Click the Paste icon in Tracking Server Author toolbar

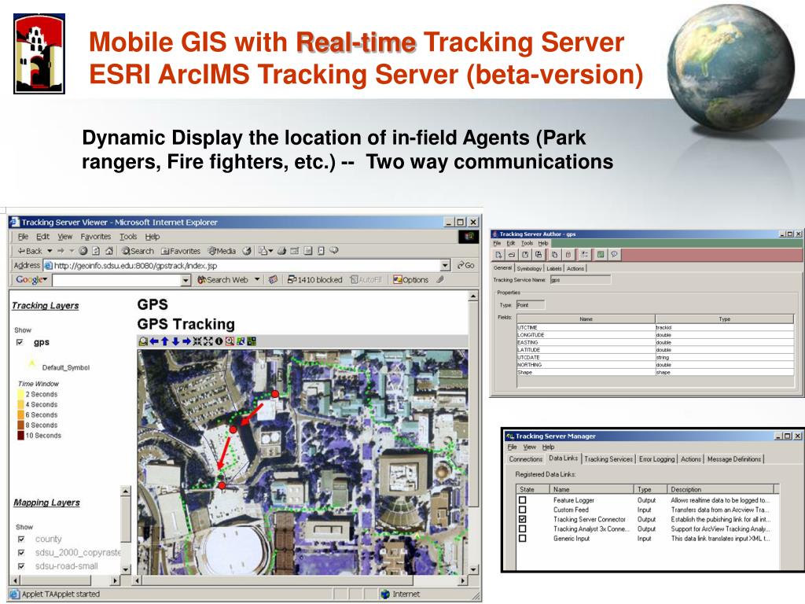[x=568, y=255]
